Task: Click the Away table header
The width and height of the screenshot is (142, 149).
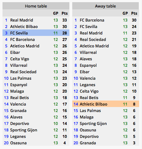Action: click(106, 6)
